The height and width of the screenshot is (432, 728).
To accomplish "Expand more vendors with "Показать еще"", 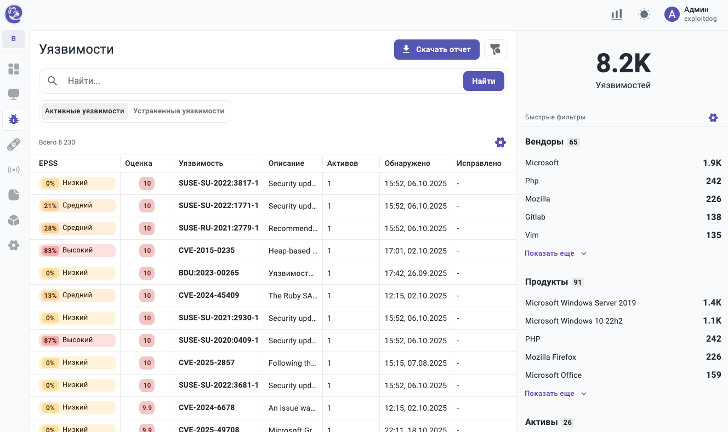I will coord(555,254).
